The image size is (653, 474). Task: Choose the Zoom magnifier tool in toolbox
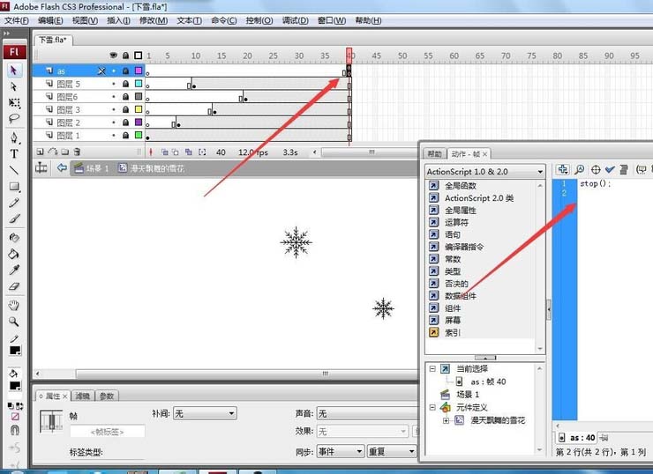point(14,321)
